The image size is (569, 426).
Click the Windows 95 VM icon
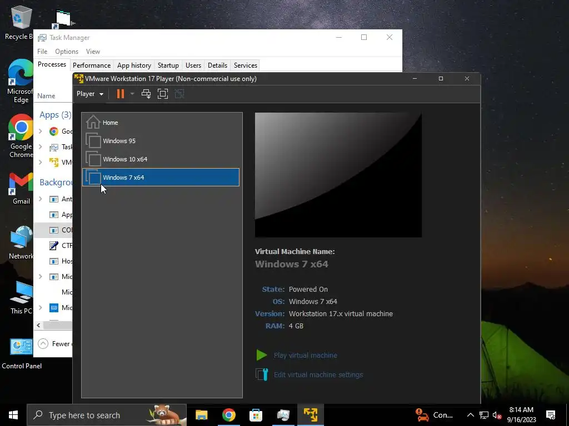click(x=93, y=140)
